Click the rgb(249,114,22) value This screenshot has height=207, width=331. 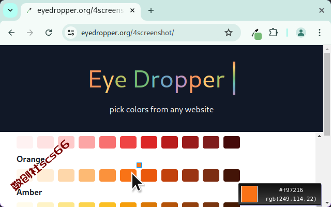[291, 199]
